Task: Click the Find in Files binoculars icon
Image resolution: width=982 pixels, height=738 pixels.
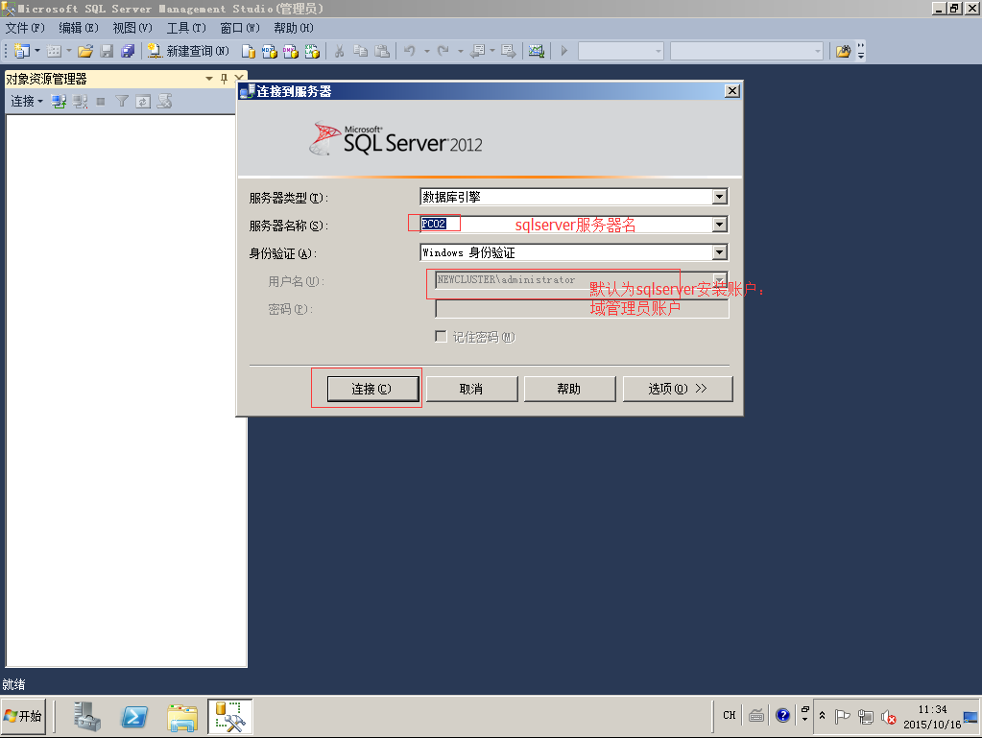Action: click(x=844, y=51)
